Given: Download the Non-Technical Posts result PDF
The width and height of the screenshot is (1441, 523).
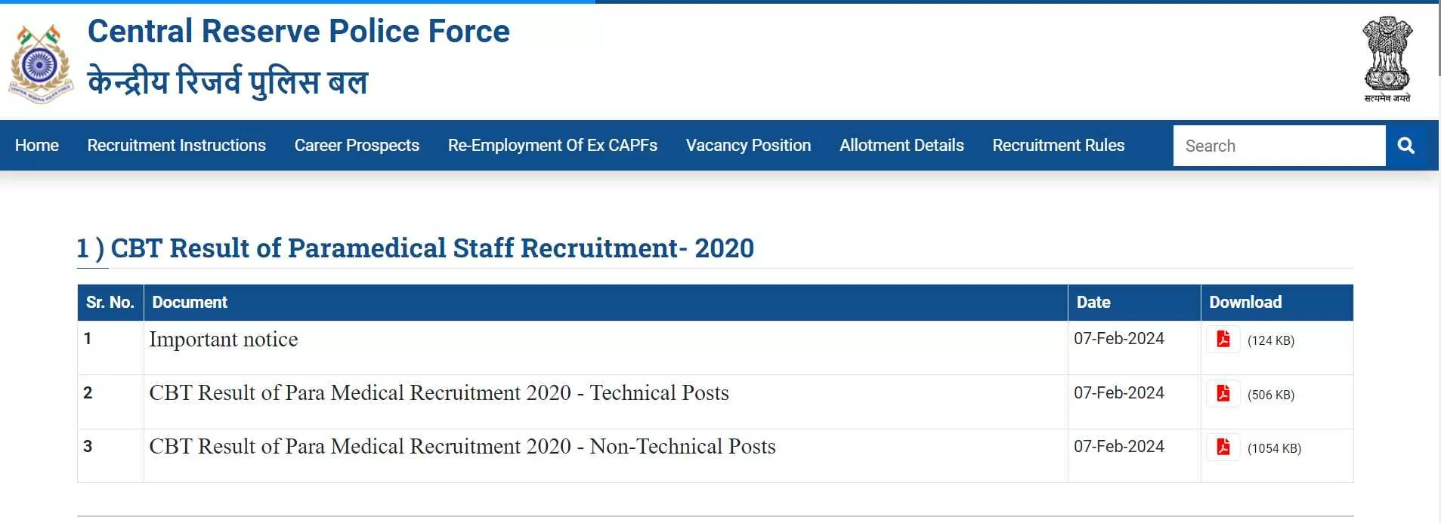Looking at the screenshot, I should click(x=1225, y=447).
